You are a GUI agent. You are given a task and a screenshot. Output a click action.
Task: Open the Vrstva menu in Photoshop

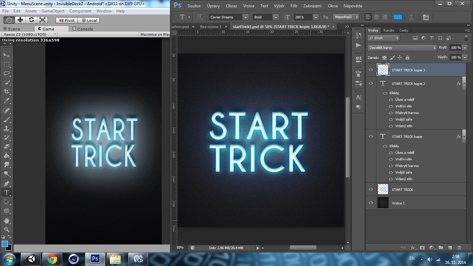[x=248, y=6]
